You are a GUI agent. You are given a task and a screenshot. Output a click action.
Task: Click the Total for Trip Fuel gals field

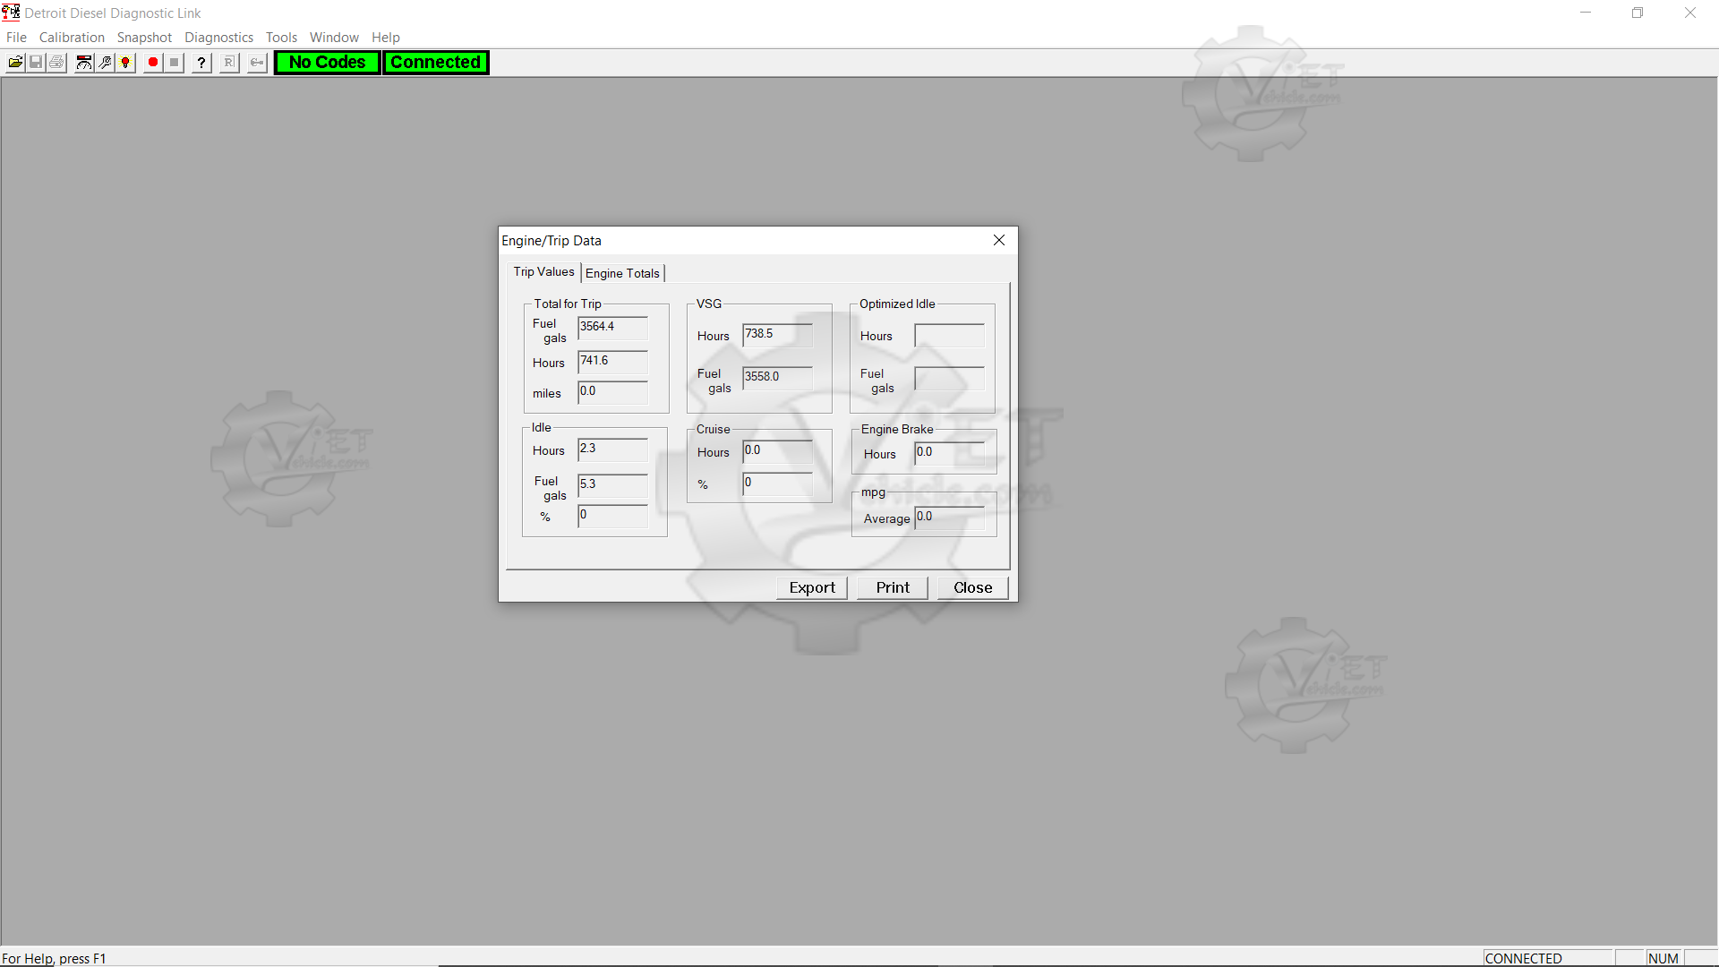[612, 328]
